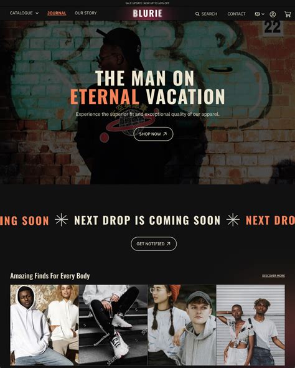The image size is (295, 368).
Task: Open the couple by shutter image
Action: tap(251, 325)
